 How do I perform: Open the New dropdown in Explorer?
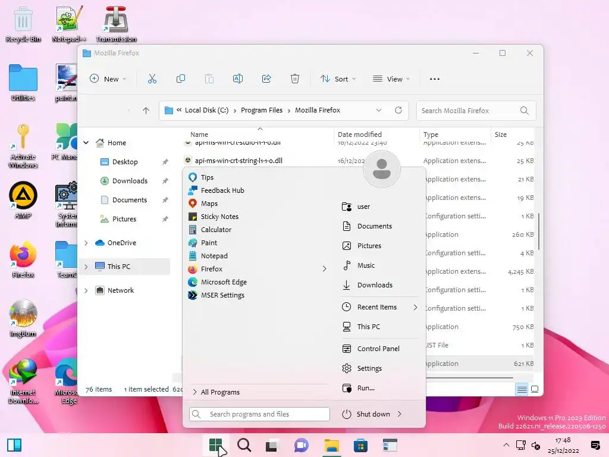pos(108,79)
